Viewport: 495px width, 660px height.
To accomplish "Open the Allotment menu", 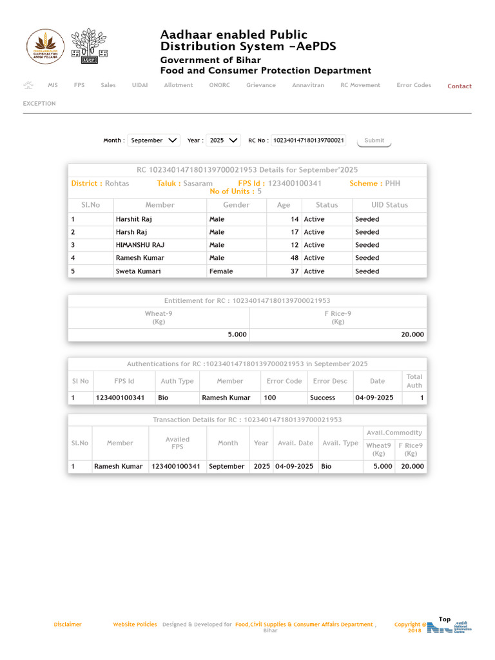I will [179, 85].
